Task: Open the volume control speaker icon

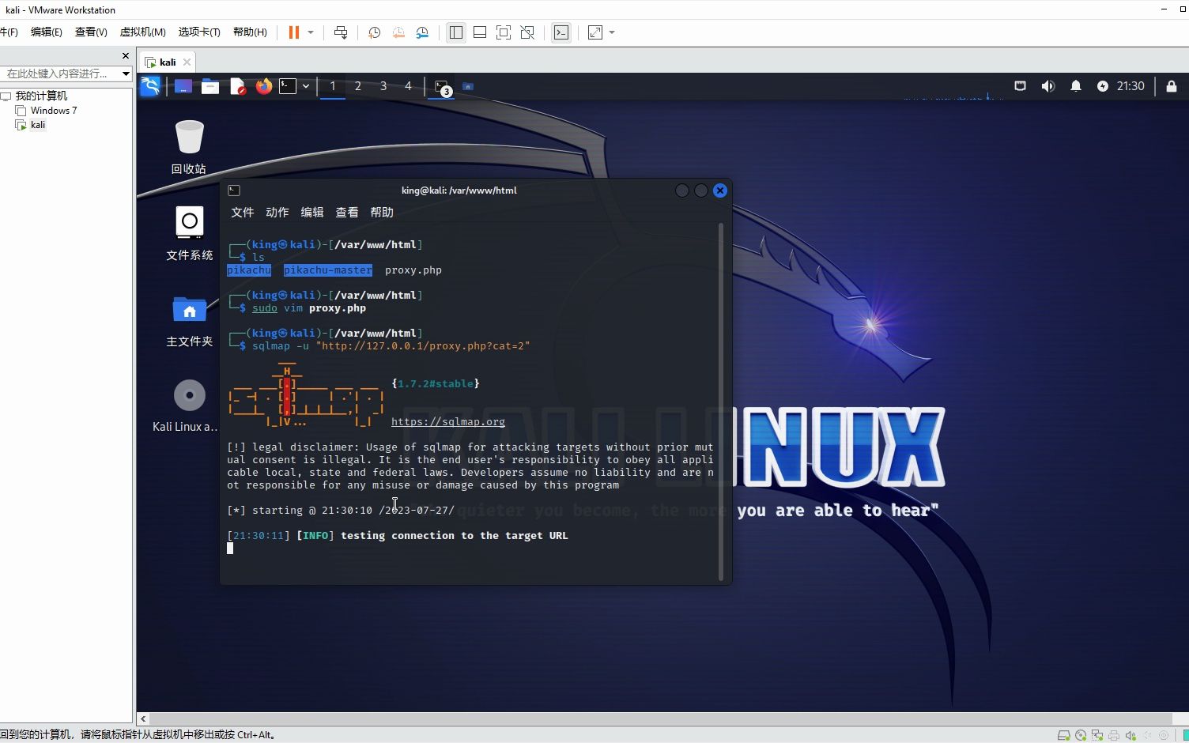Action: (x=1048, y=86)
